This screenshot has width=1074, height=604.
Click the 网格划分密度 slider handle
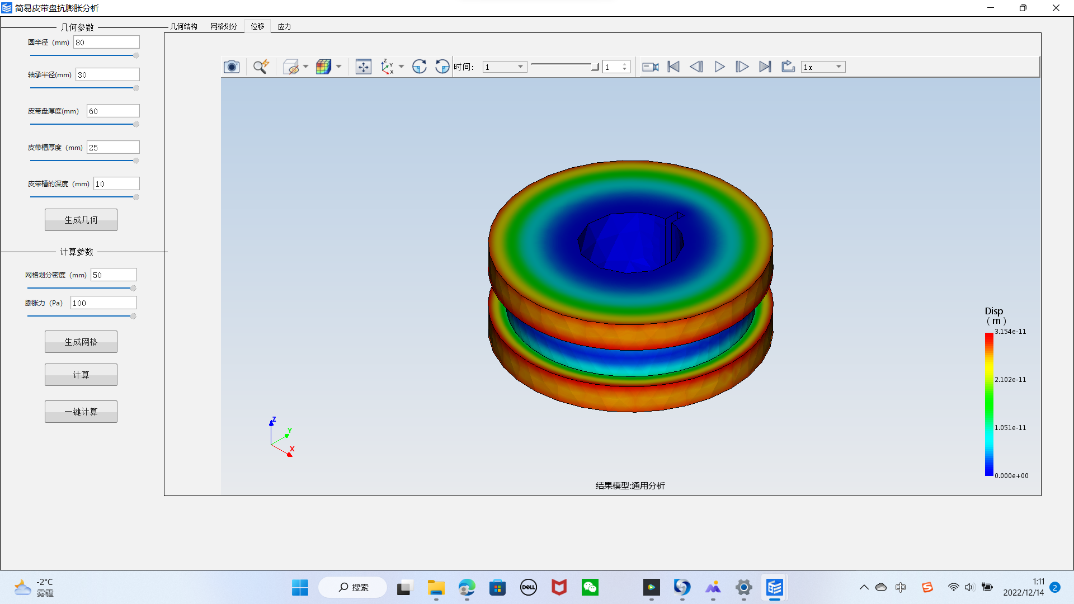[x=133, y=288]
